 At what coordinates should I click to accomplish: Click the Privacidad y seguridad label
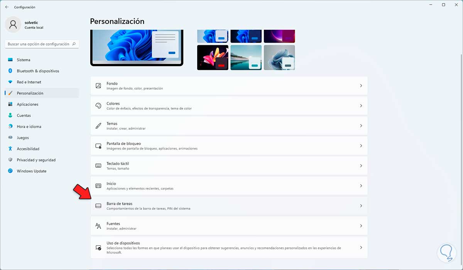coord(36,160)
